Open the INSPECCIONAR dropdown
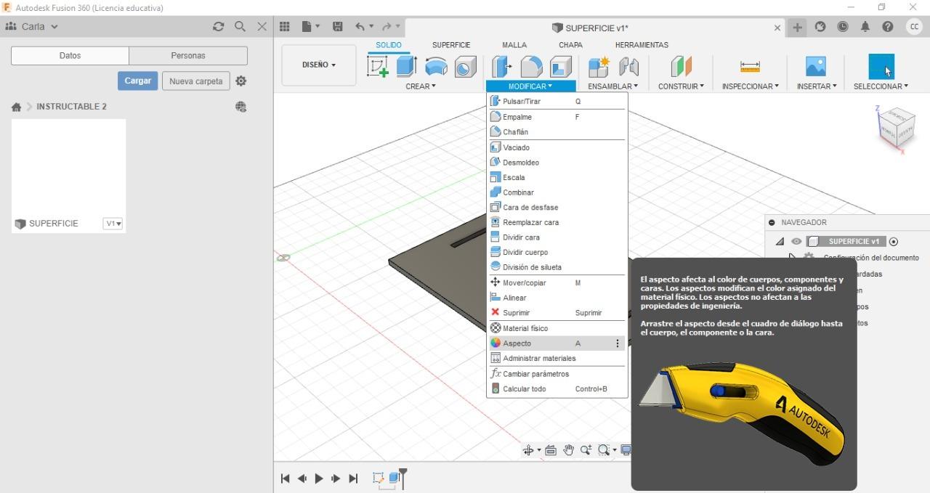The width and height of the screenshot is (930, 493). pyautogui.click(x=750, y=86)
